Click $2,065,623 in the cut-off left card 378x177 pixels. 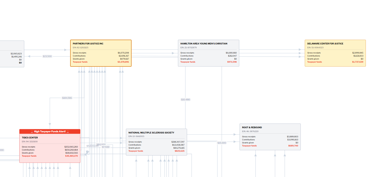pos(16,53)
